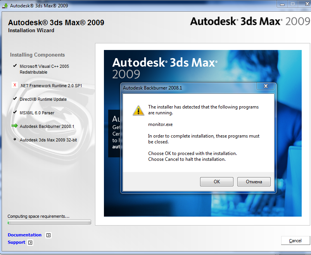Click the 'monitor.exe' text in the dialog
Viewport: 311px width, 255px height.
pyautogui.click(x=160, y=124)
